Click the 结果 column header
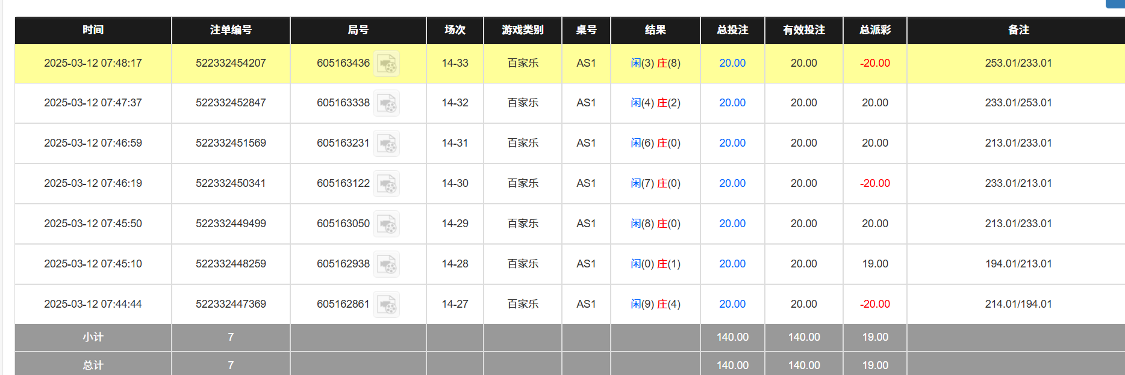This screenshot has width=1125, height=375. click(655, 30)
